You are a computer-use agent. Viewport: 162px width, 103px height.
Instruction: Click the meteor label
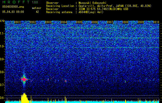[x=37, y=8]
